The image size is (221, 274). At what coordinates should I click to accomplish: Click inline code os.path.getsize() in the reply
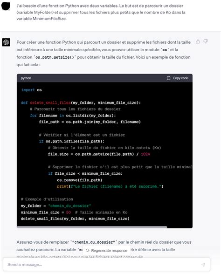coord(55,57)
